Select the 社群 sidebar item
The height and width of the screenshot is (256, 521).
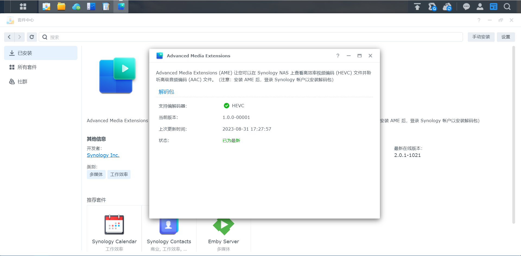pos(41,81)
